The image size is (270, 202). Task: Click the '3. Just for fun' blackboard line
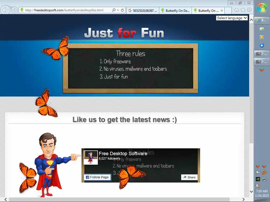click(x=114, y=77)
